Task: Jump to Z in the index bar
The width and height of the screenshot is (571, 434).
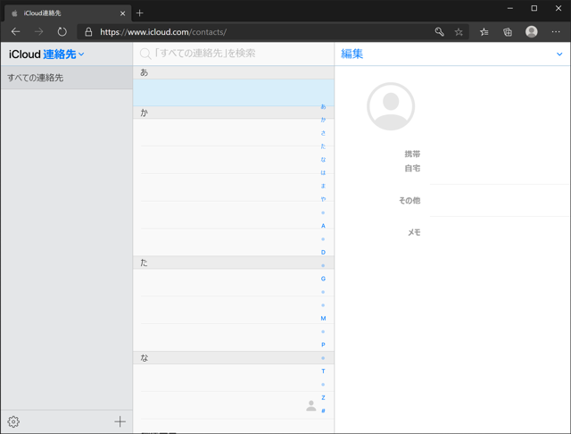Action: tap(323, 397)
